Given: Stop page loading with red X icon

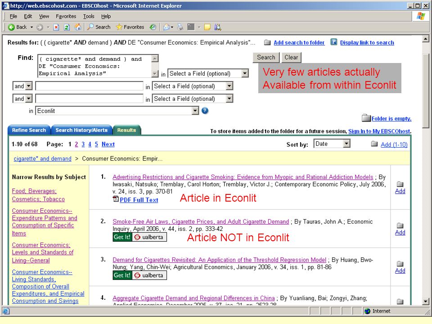Looking at the screenshot, I should (x=56, y=27).
